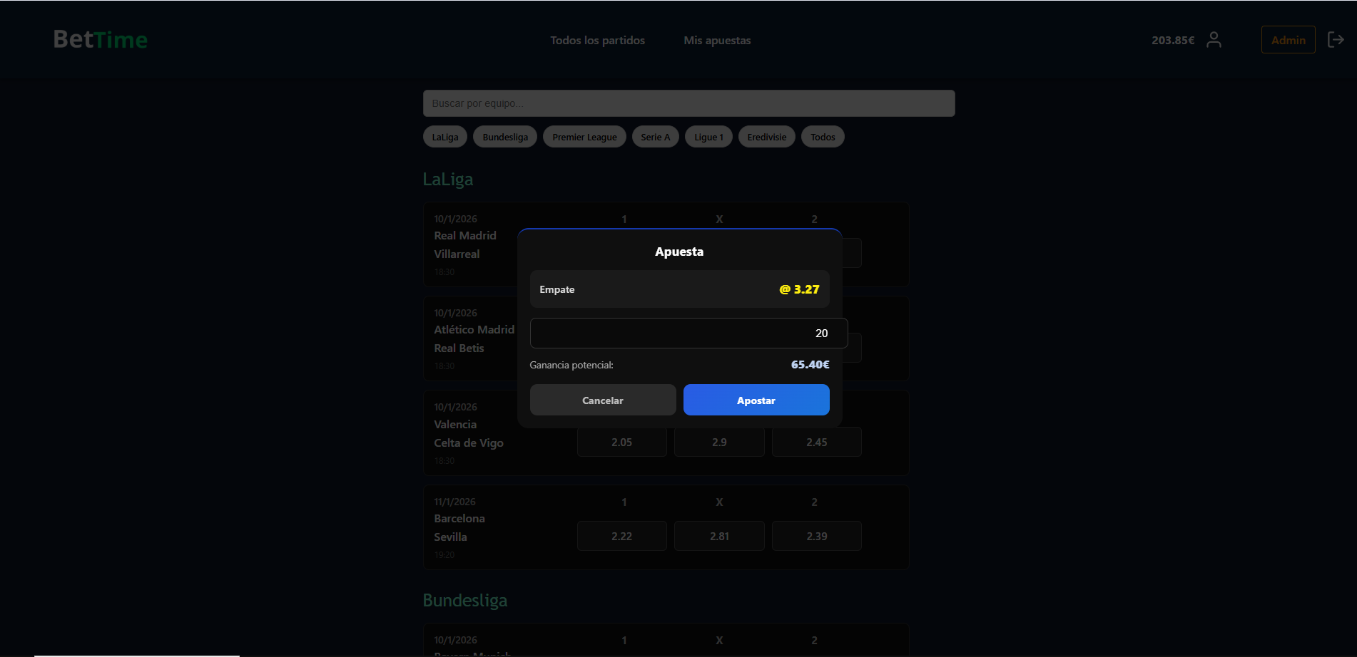Pick odds 2.22 for Barcelona win

[621, 536]
